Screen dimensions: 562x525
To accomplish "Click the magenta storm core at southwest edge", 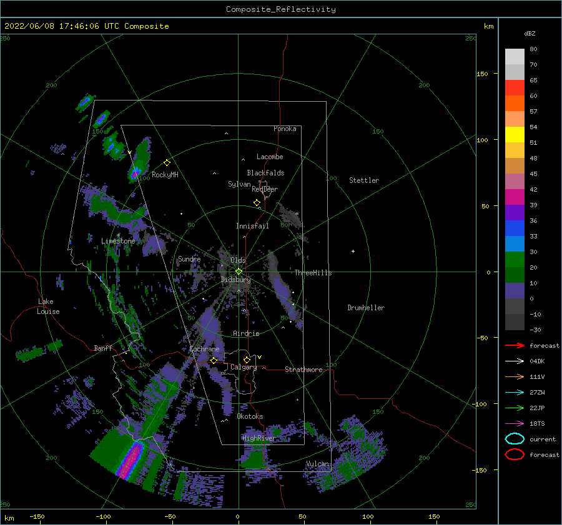I will 130,461.
